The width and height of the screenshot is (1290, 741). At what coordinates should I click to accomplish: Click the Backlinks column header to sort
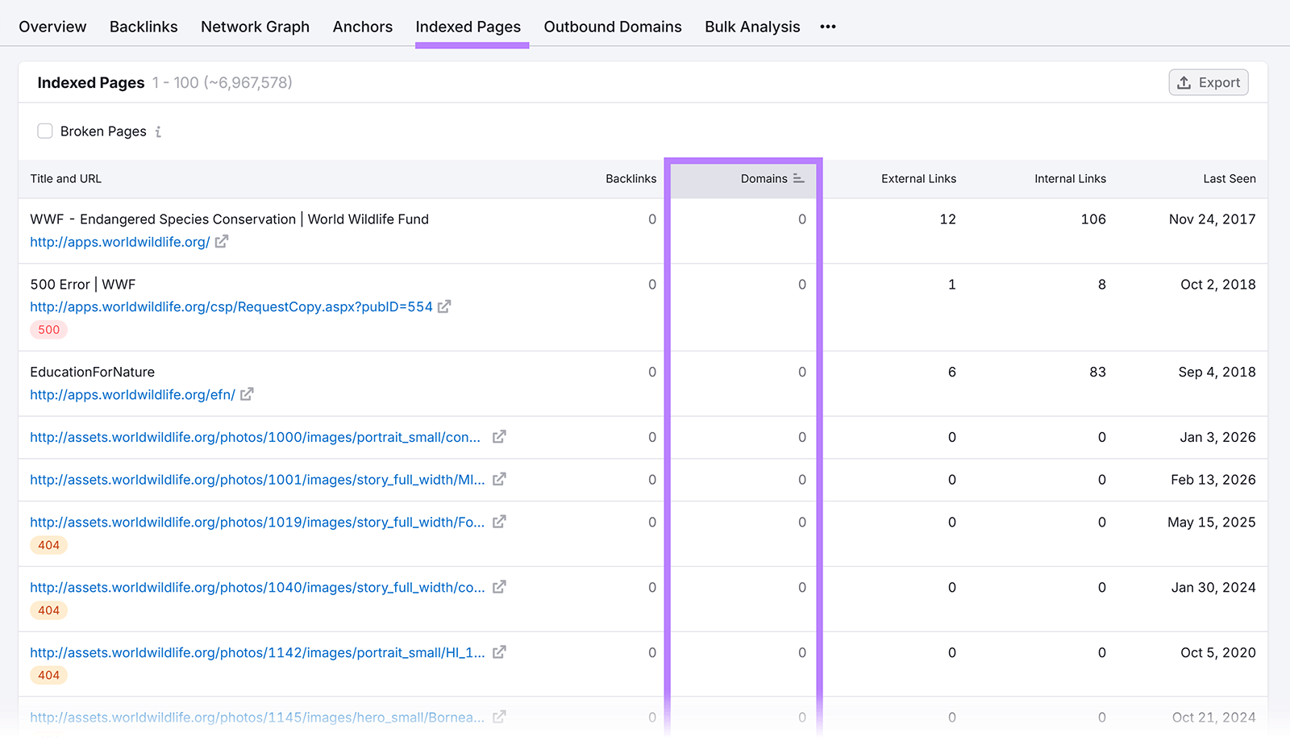point(631,179)
